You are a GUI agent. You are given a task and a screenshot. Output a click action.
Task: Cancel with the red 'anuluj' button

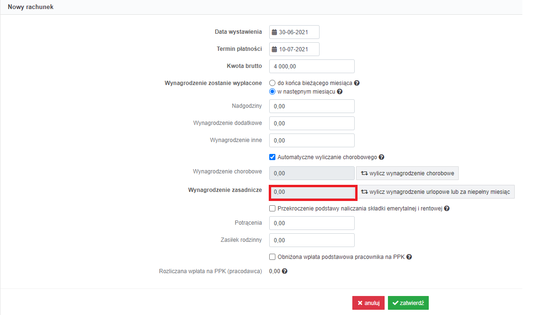pos(368,303)
